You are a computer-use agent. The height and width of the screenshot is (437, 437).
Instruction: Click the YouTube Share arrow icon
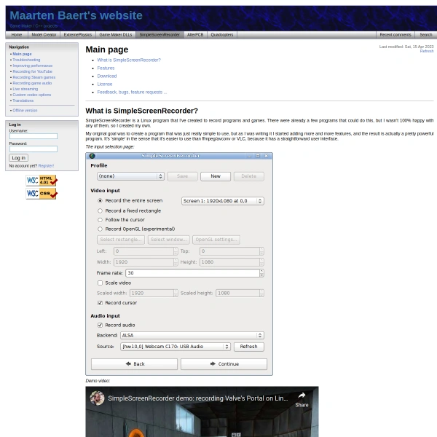coord(302,395)
